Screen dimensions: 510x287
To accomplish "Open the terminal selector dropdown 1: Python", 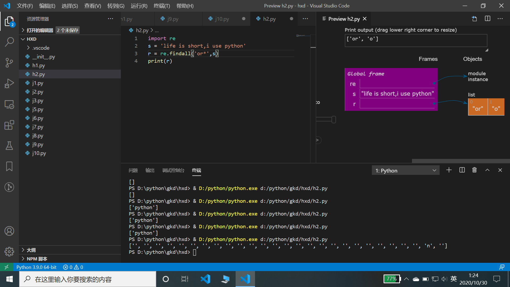I will point(406,170).
